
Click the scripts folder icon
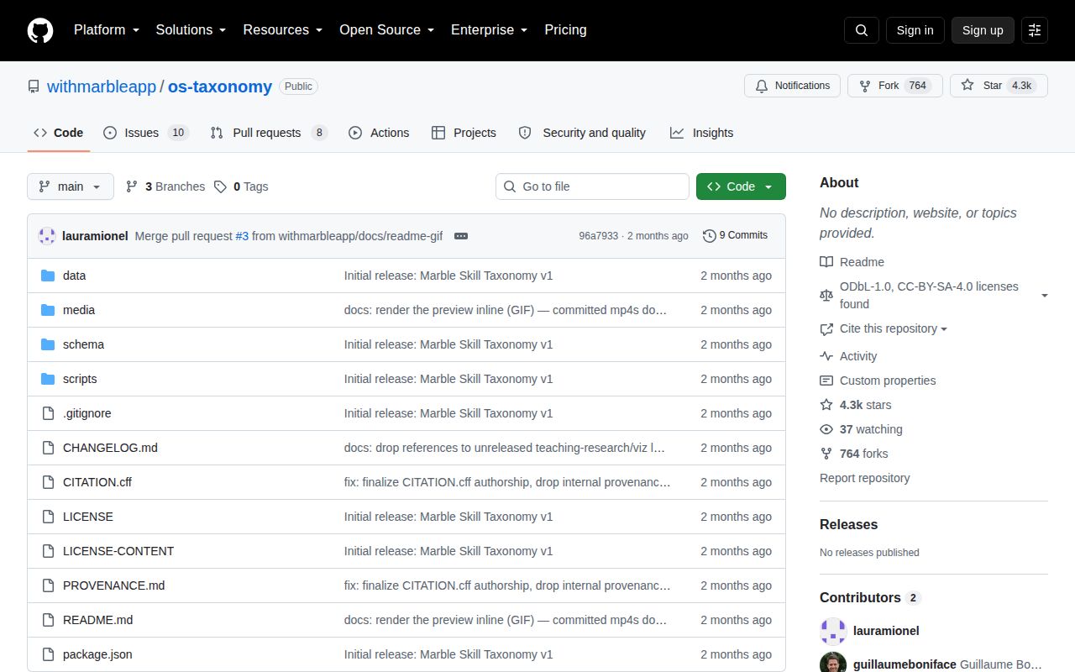click(x=48, y=379)
